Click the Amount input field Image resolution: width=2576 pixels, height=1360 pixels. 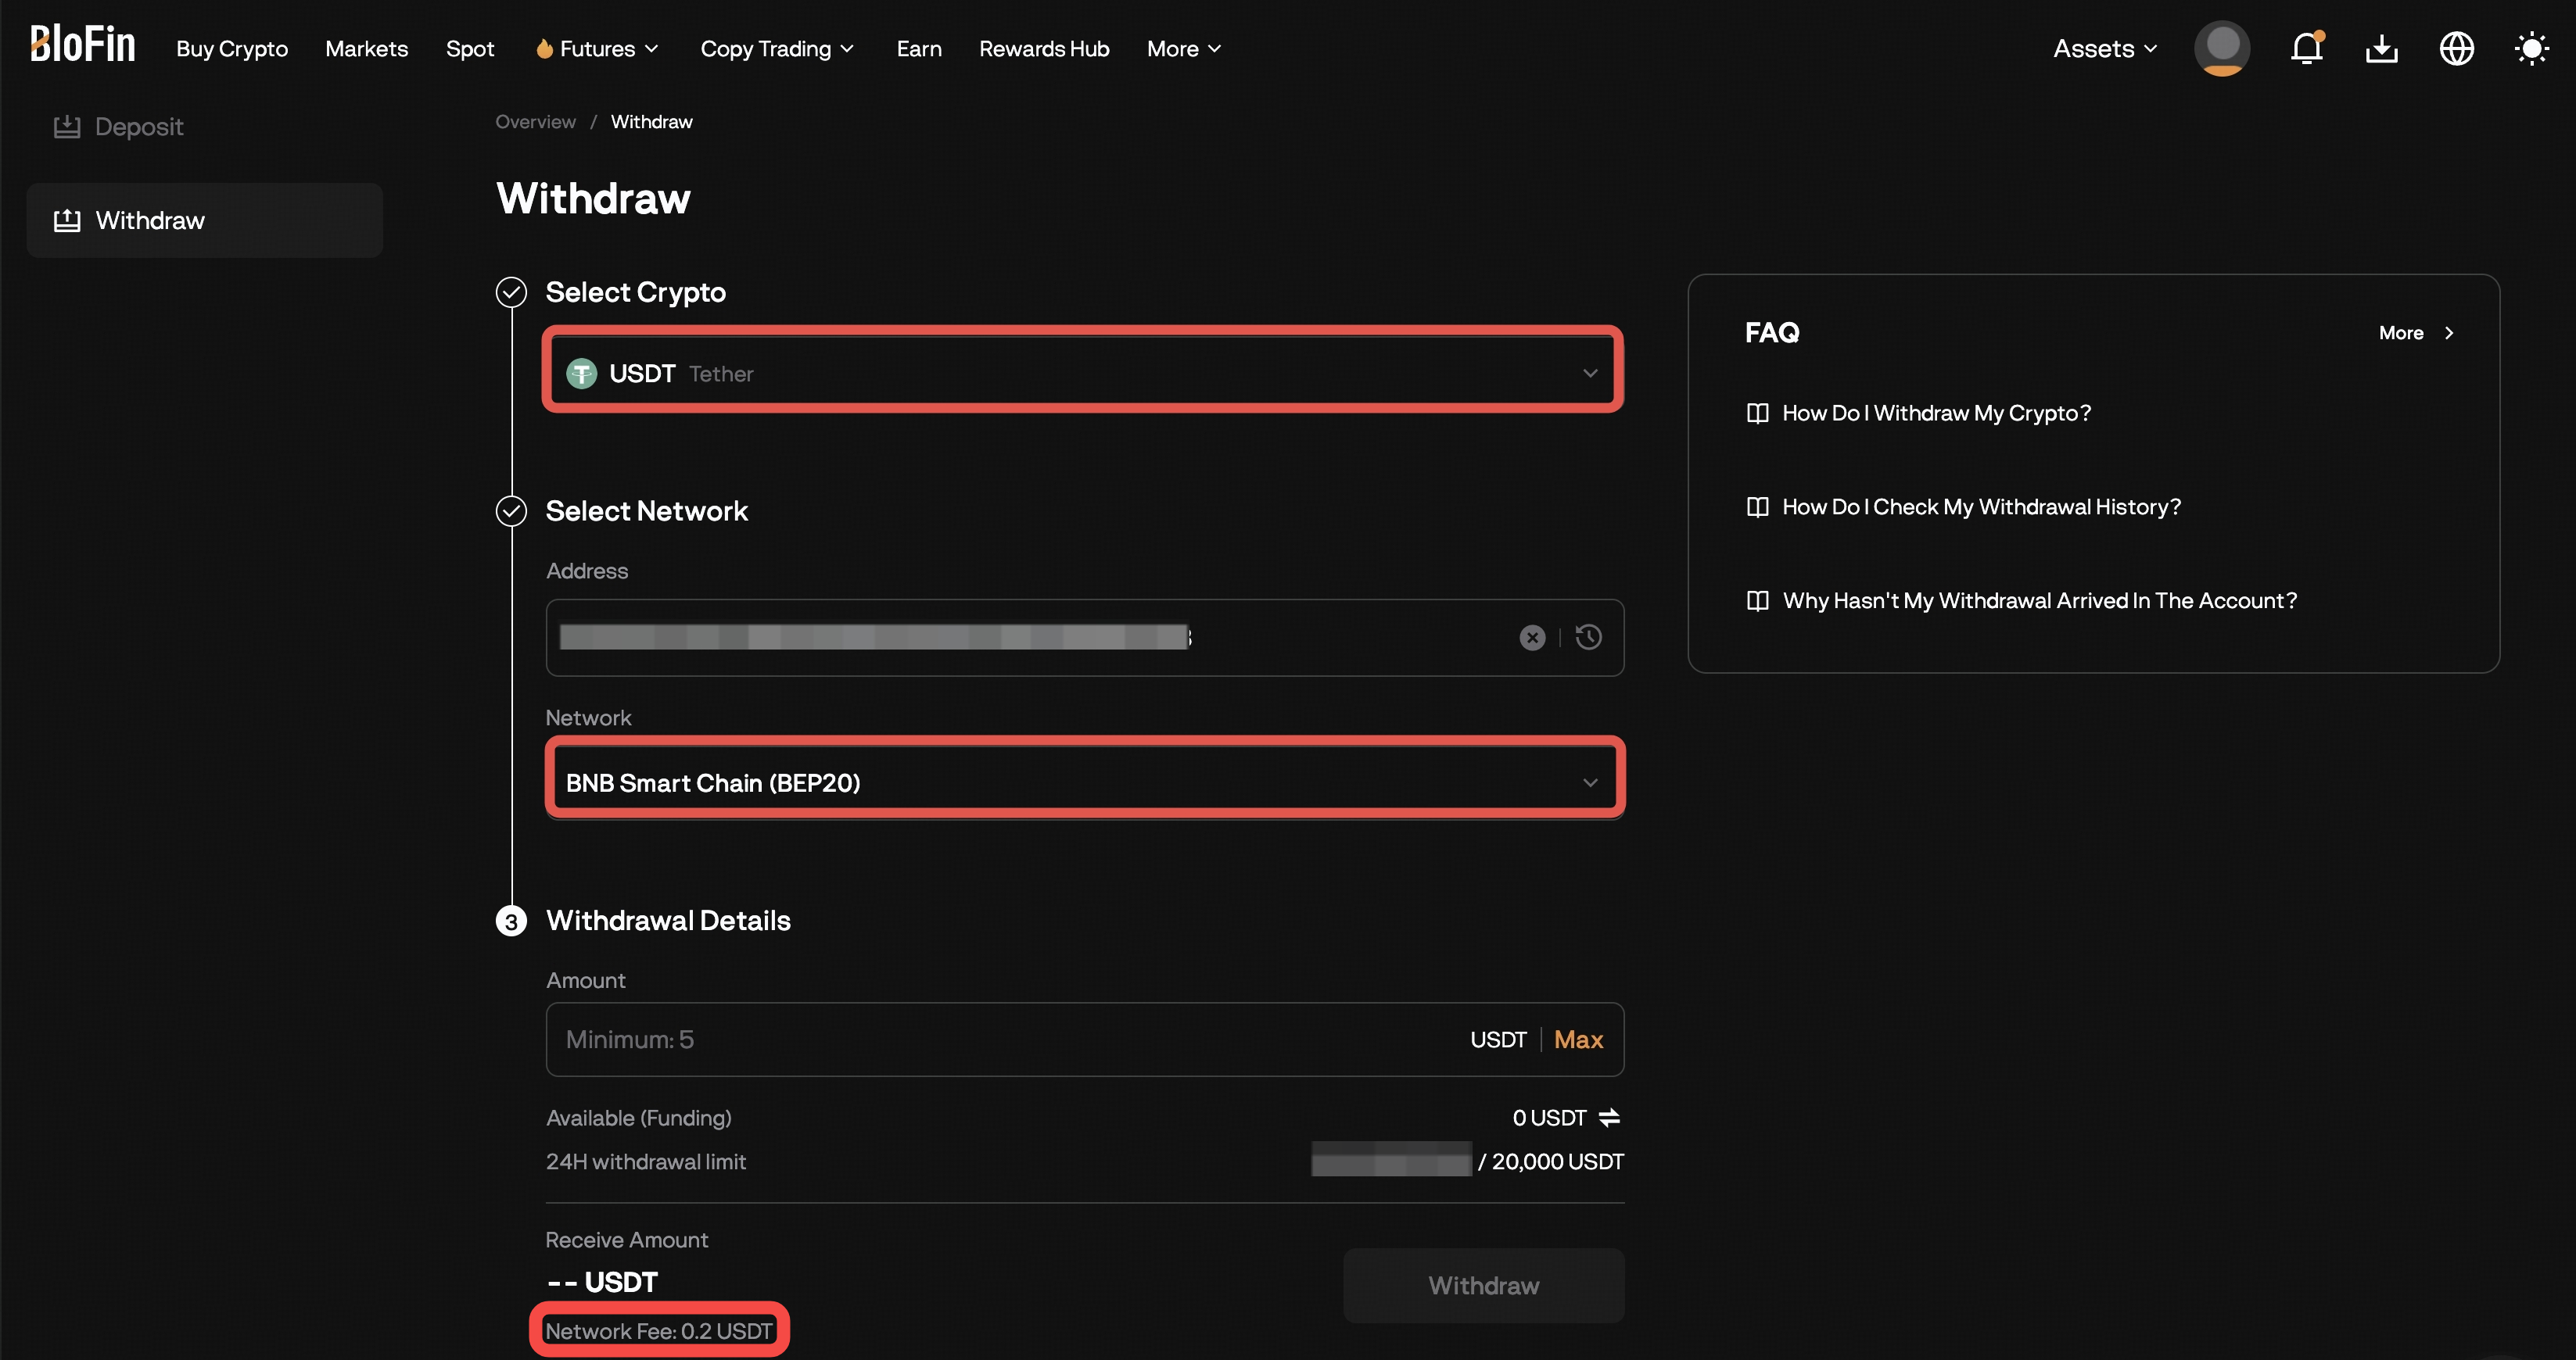[x=1000, y=1040]
